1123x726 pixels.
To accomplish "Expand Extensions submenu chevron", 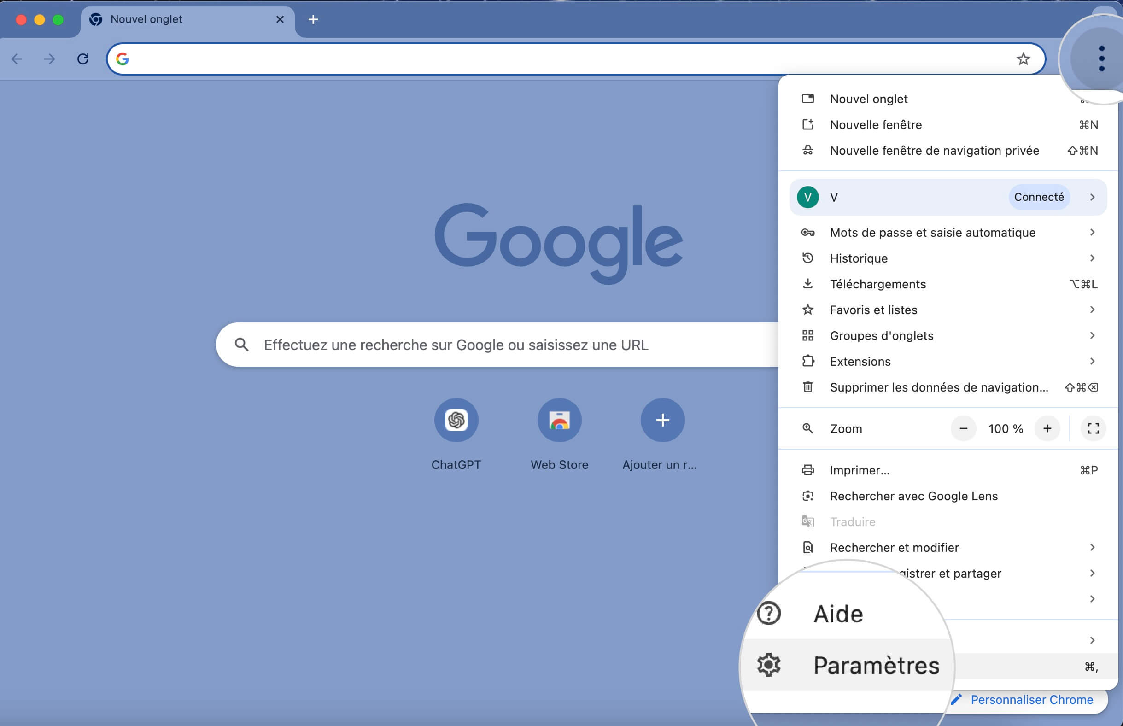I will tap(1092, 362).
